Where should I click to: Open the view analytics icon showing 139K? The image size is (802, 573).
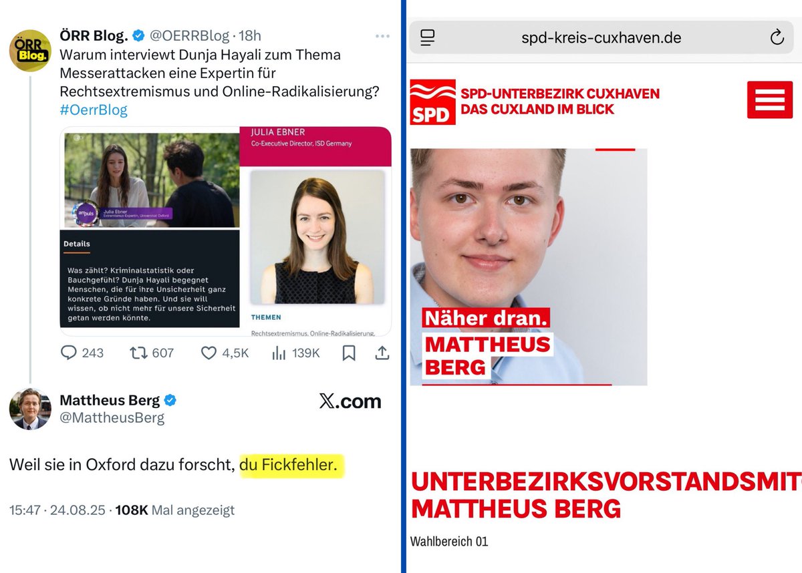(279, 353)
